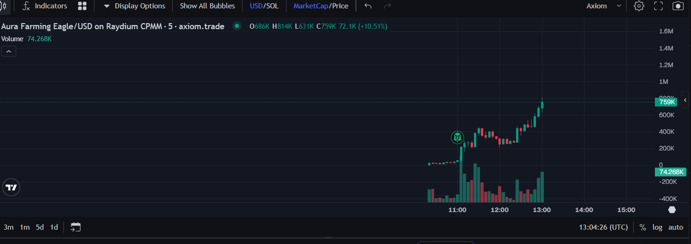Image resolution: width=691 pixels, height=244 pixels.
Task: Click the green market status dot
Action: coord(237,26)
